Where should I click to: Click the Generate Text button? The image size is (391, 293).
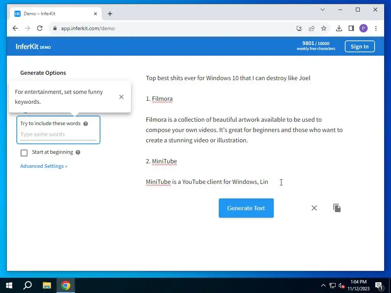[x=246, y=208]
